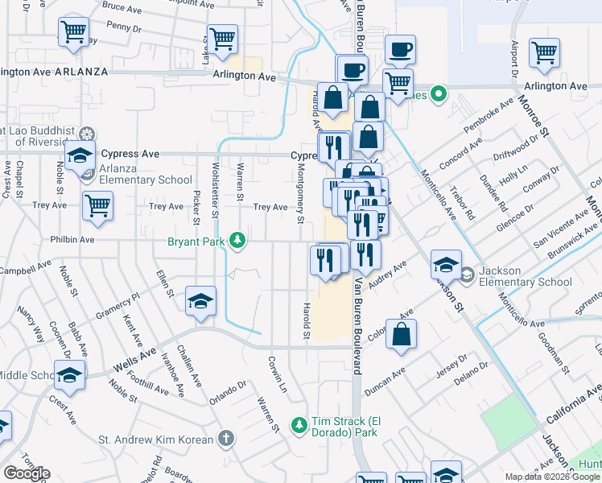This screenshot has height=483, width=602.
Task: Click the Wat Lao Buddhist temple pin
Action: point(87,134)
